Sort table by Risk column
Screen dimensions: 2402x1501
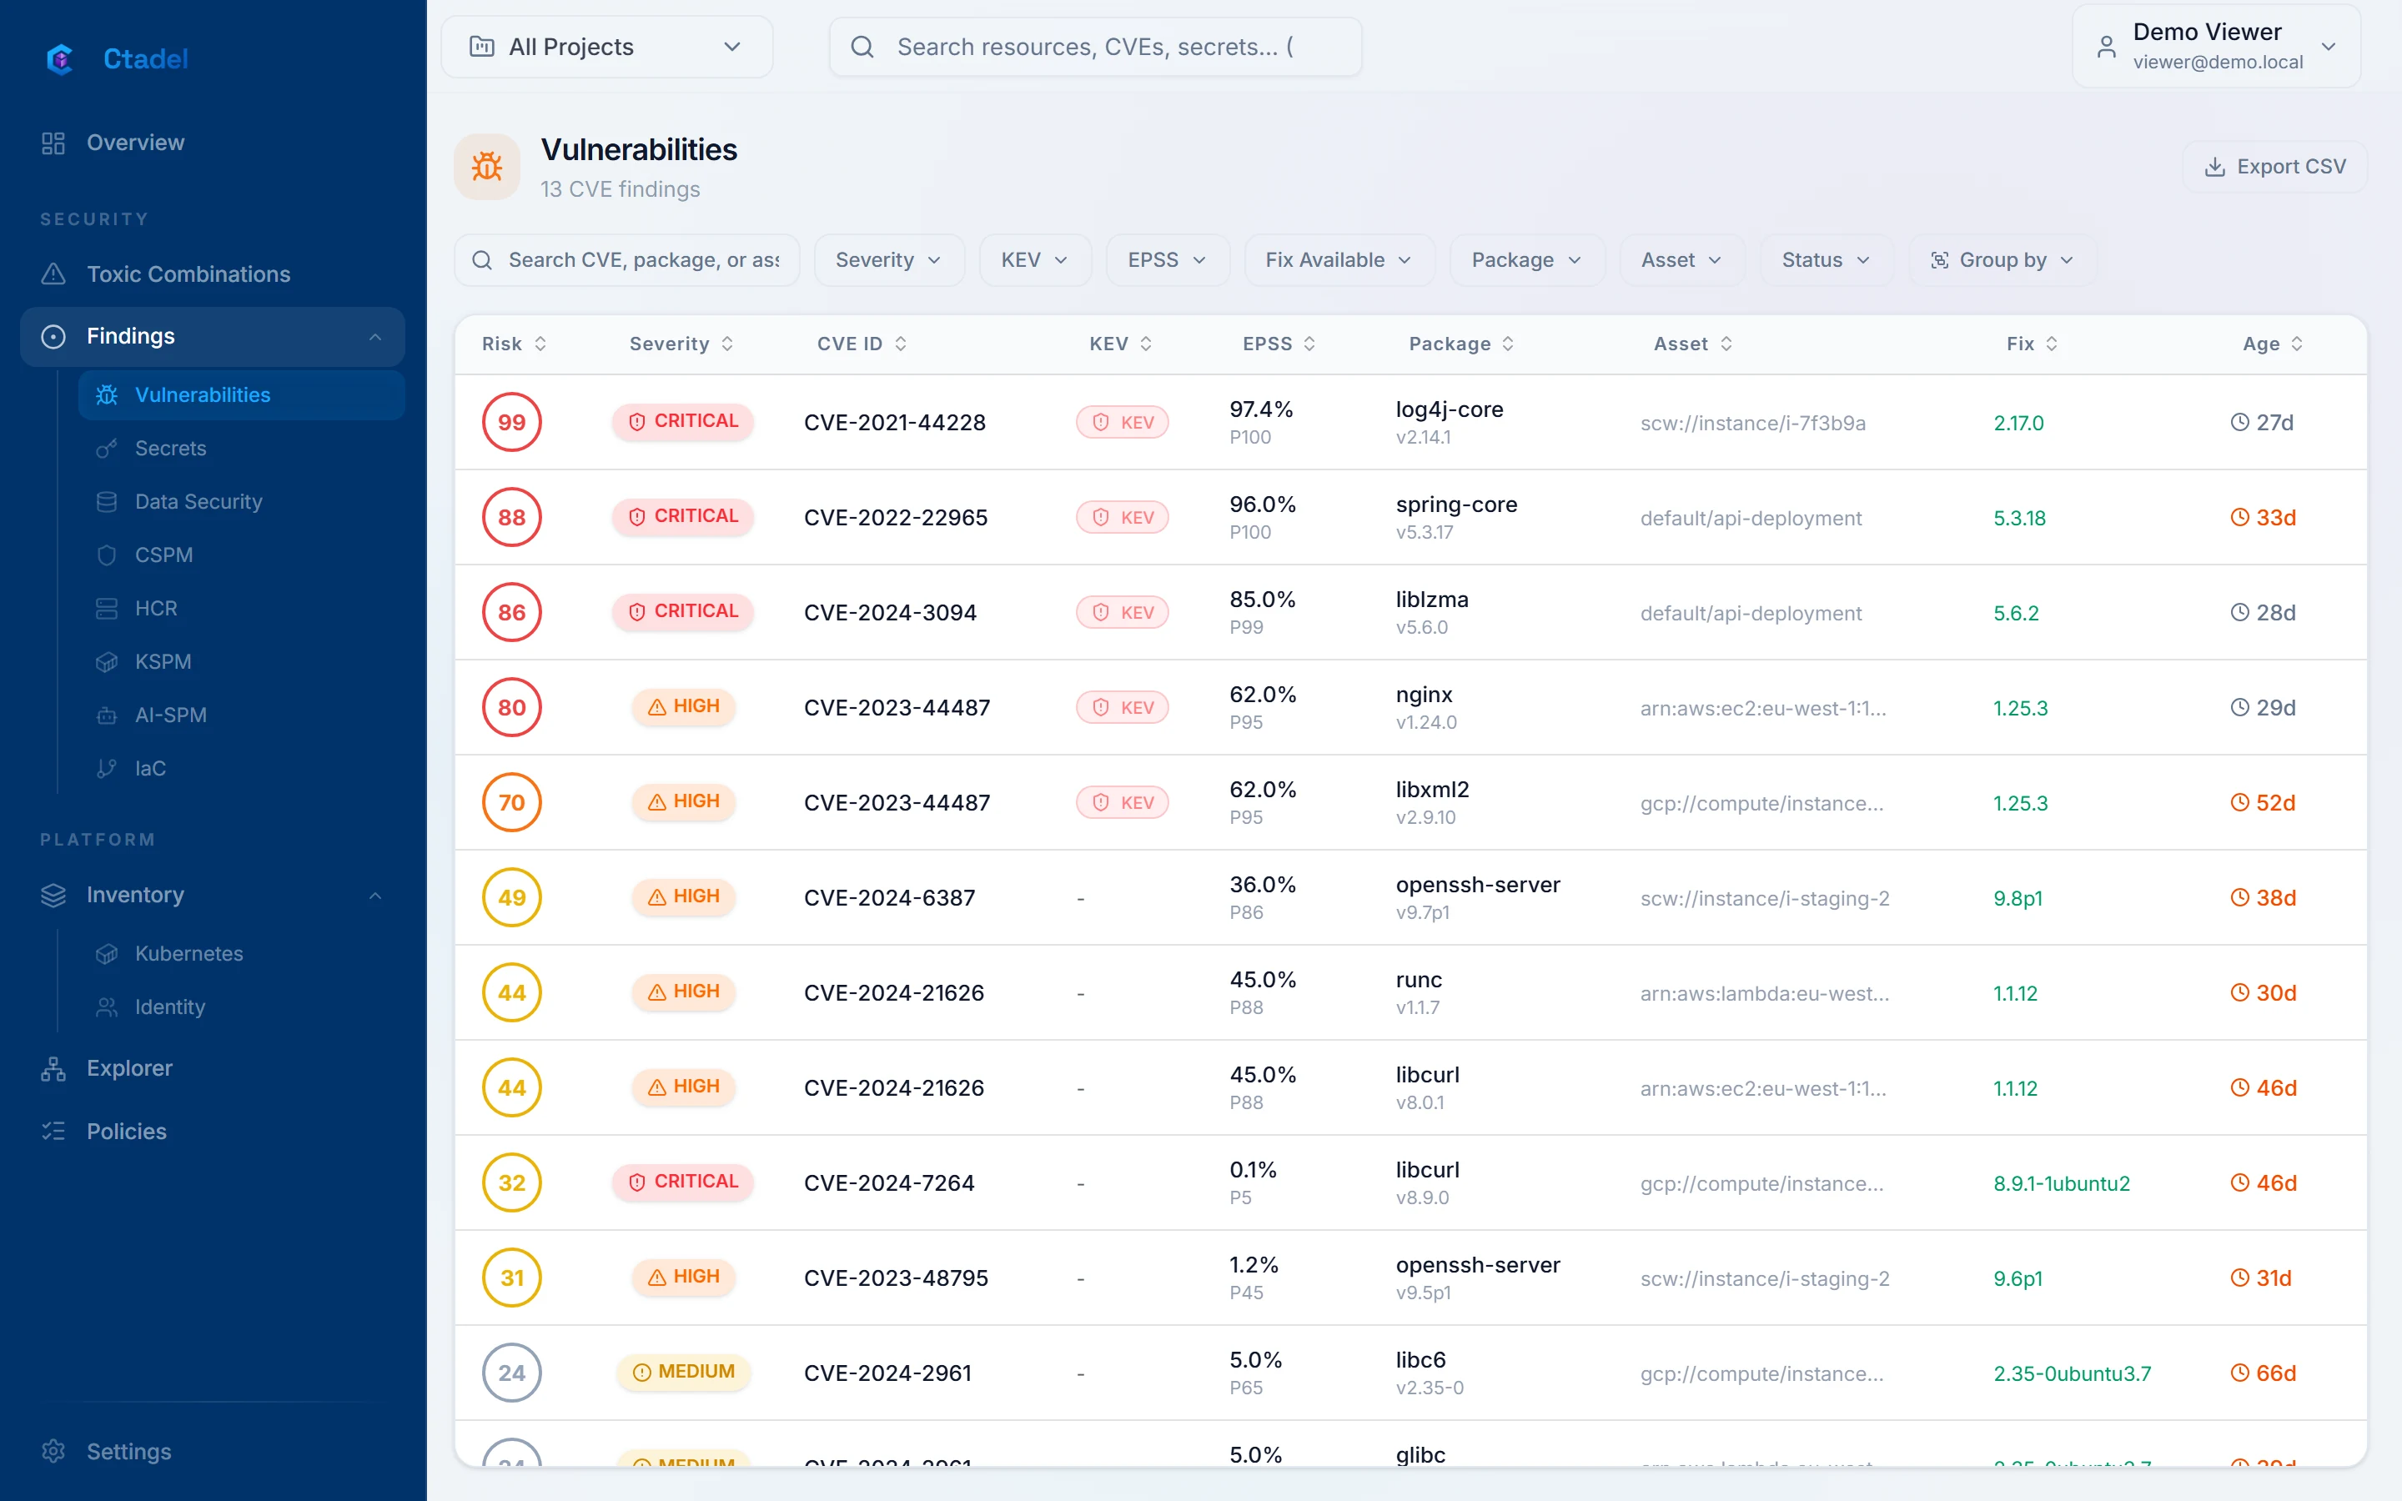[514, 344]
